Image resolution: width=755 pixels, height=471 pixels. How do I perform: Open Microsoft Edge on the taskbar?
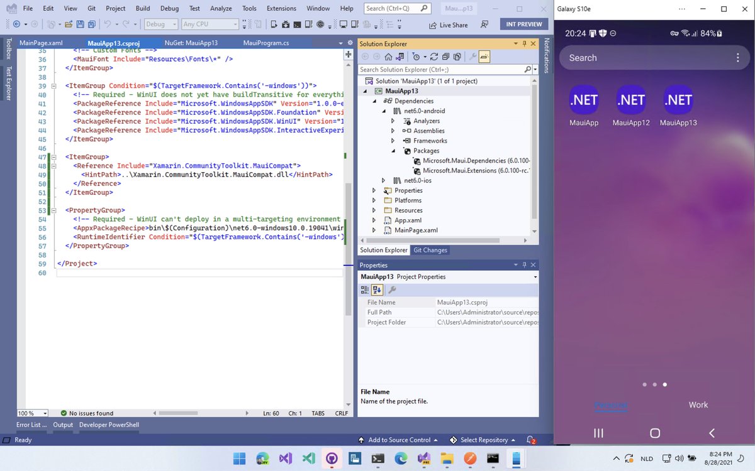click(401, 458)
